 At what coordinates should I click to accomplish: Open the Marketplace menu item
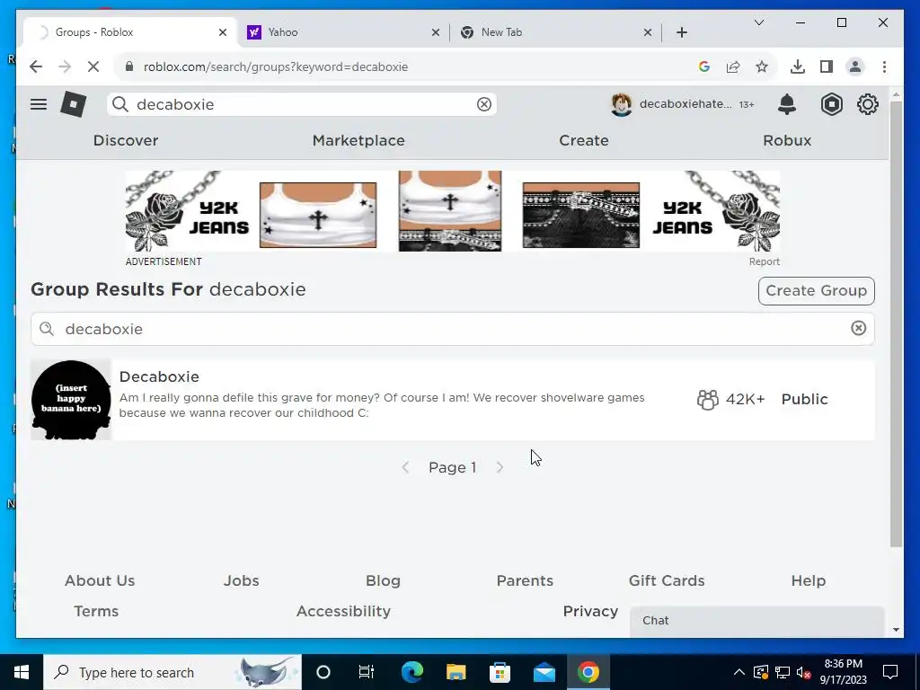click(358, 140)
